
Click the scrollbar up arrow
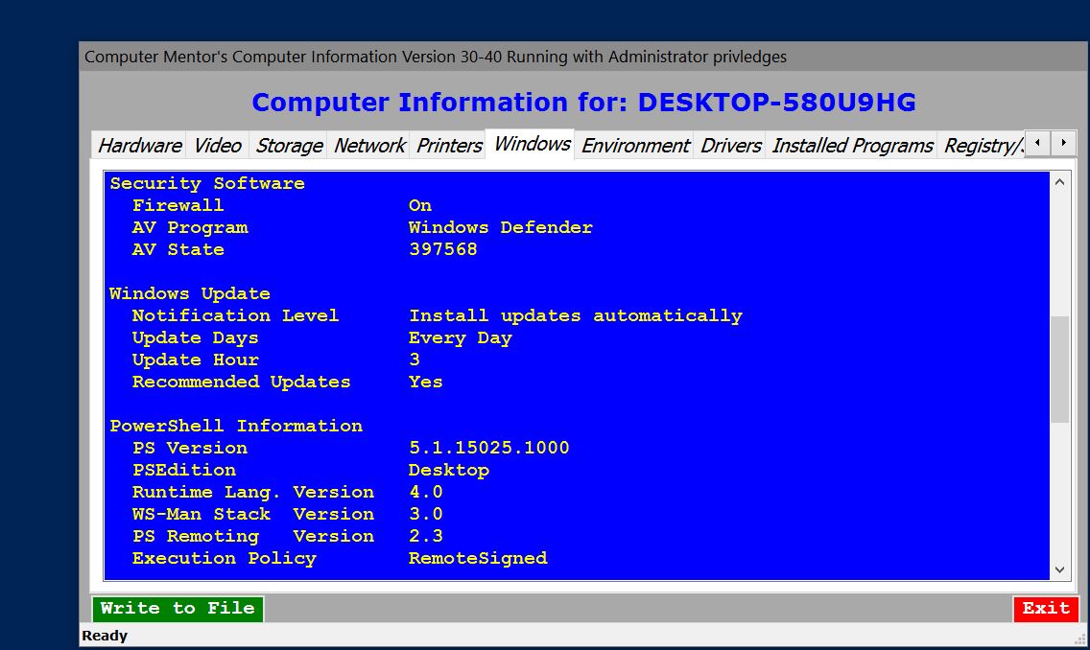(1059, 182)
